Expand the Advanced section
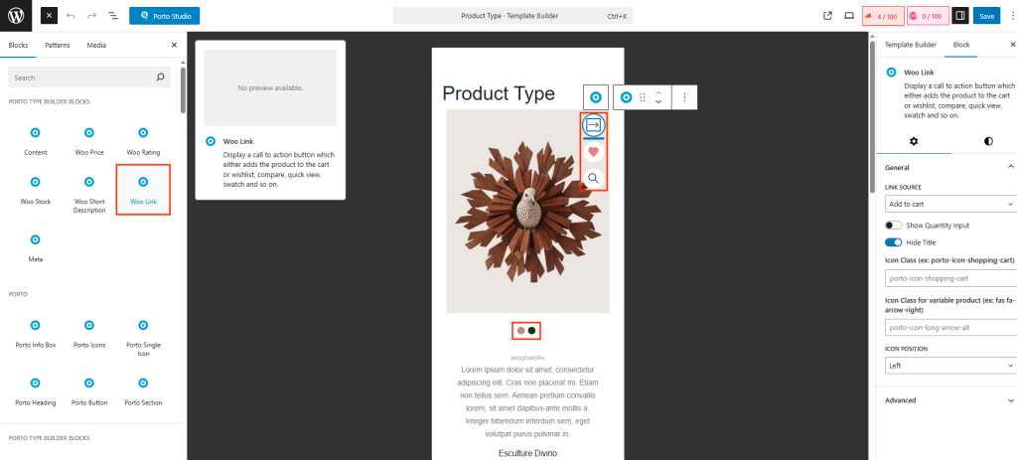This screenshot has height=460, width=1017. [x=946, y=400]
